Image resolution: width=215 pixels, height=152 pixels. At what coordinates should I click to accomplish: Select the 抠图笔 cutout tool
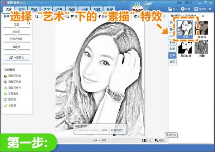[x=10, y=99]
